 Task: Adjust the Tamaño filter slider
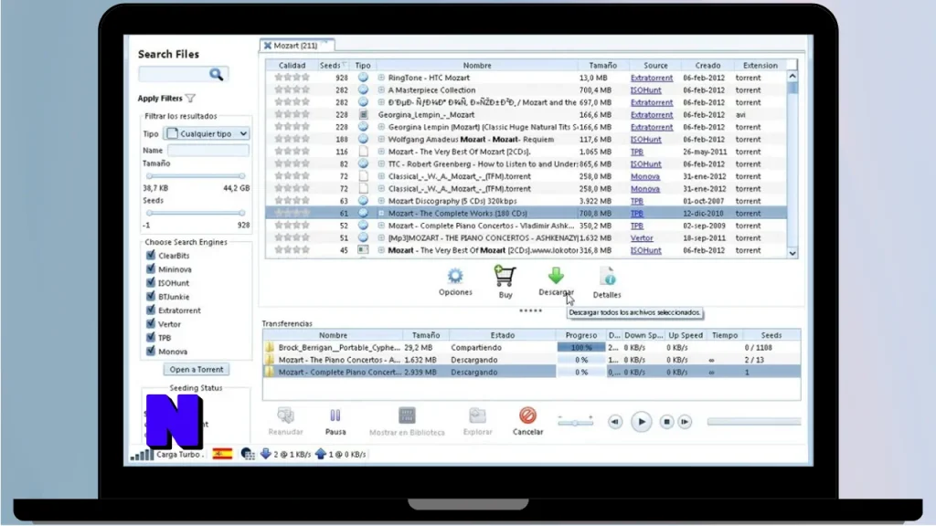196,176
